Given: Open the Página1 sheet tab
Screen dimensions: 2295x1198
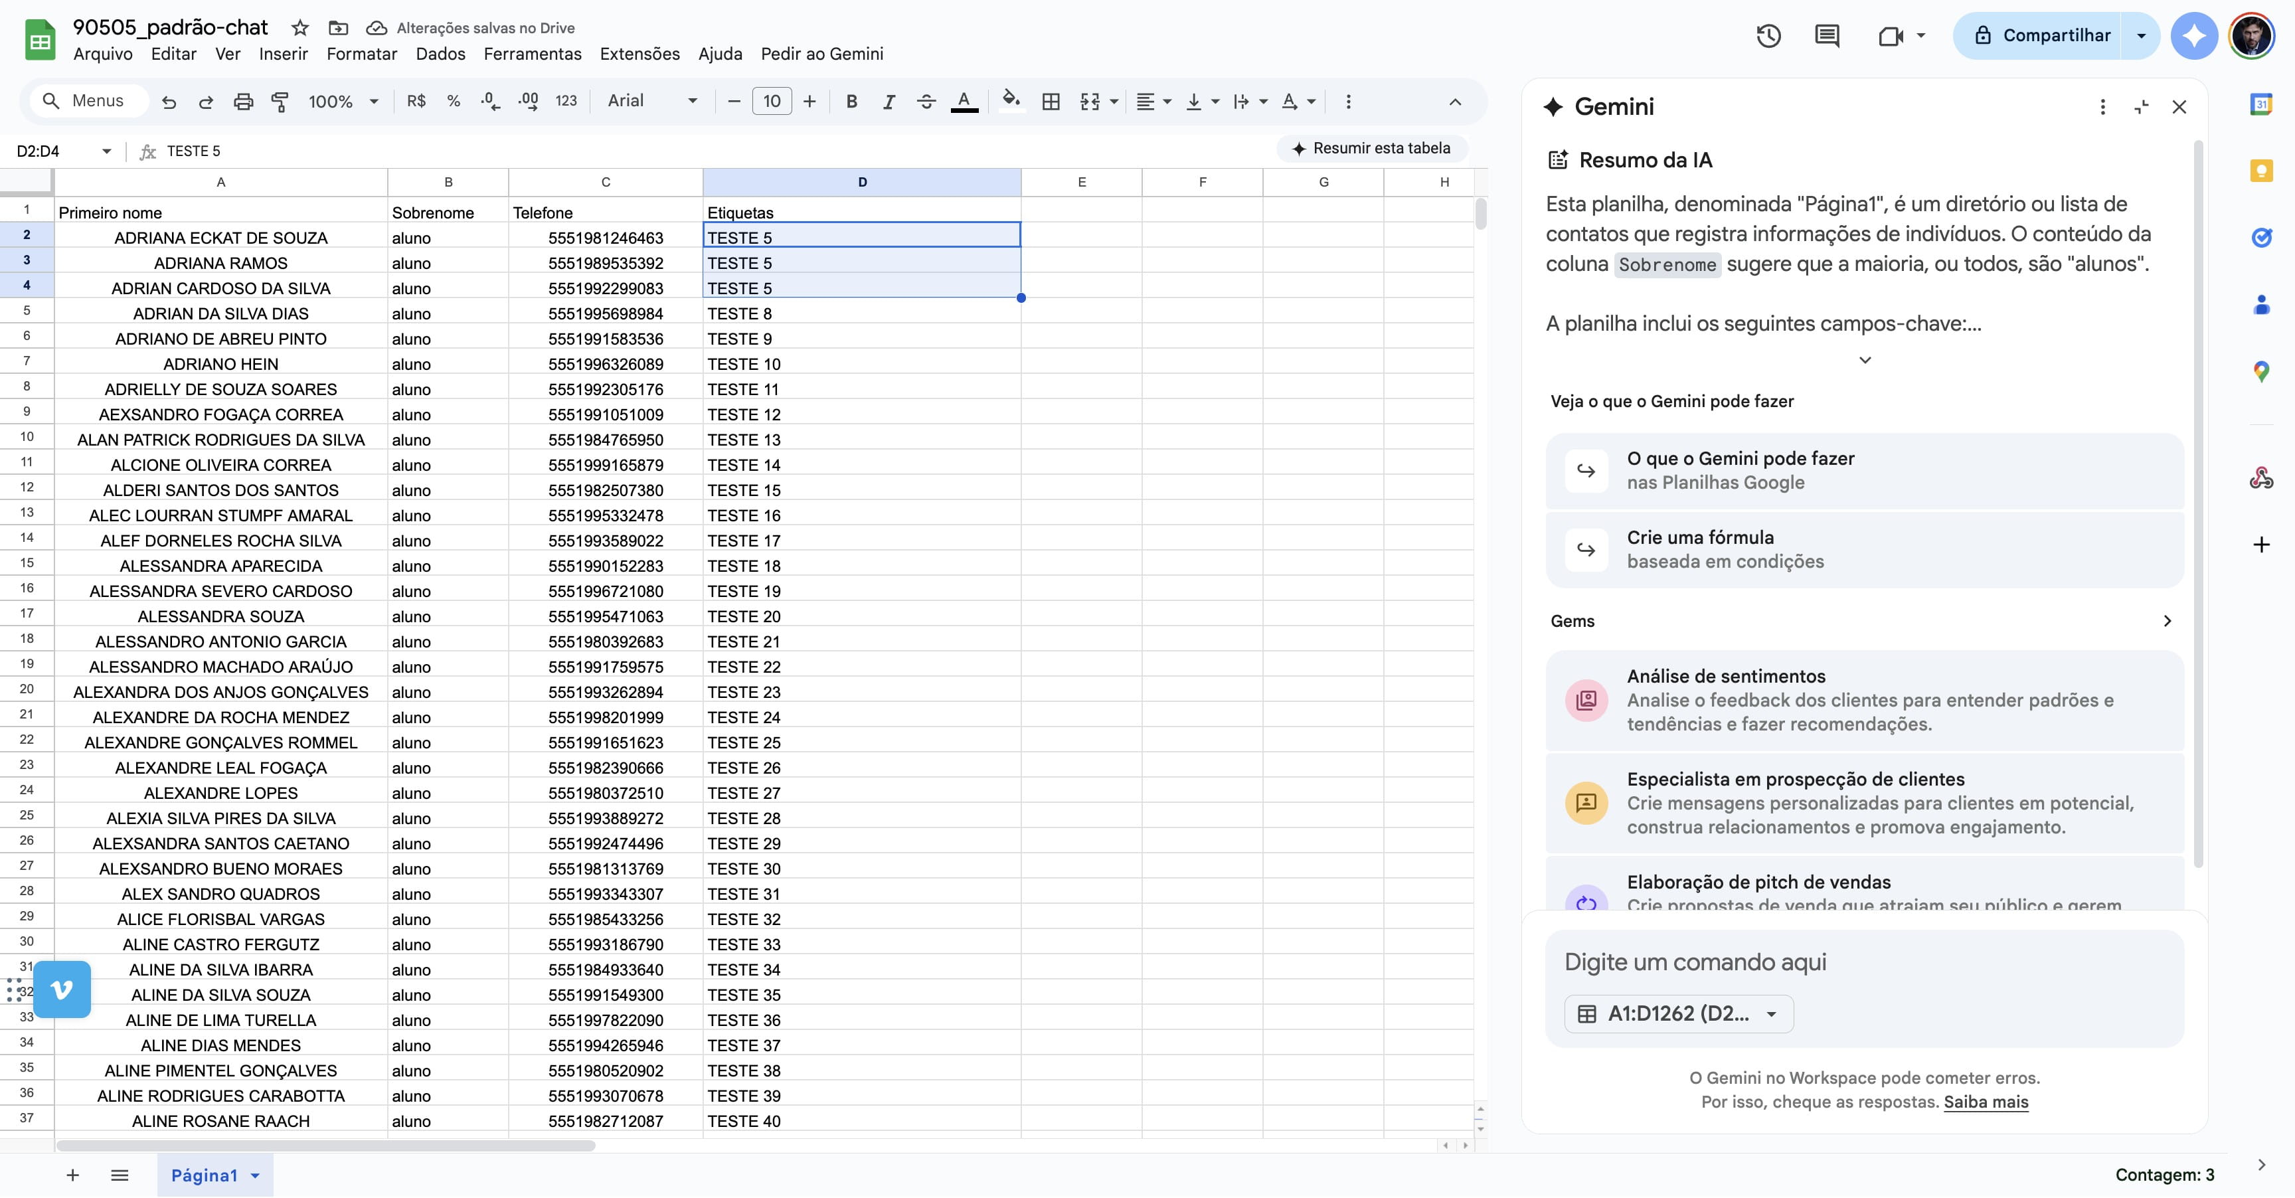Looking at the screenshot, I should [x=214, y=1175].
